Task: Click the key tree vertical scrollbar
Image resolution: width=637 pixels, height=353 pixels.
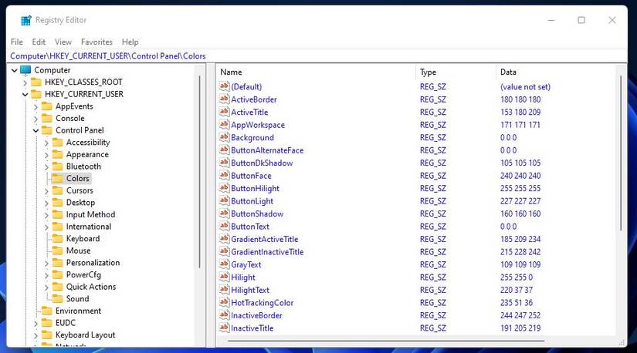Action: click(x=200, y=172)
